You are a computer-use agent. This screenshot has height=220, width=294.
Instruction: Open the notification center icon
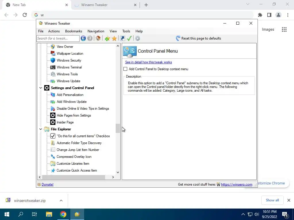tap(285, 214)
